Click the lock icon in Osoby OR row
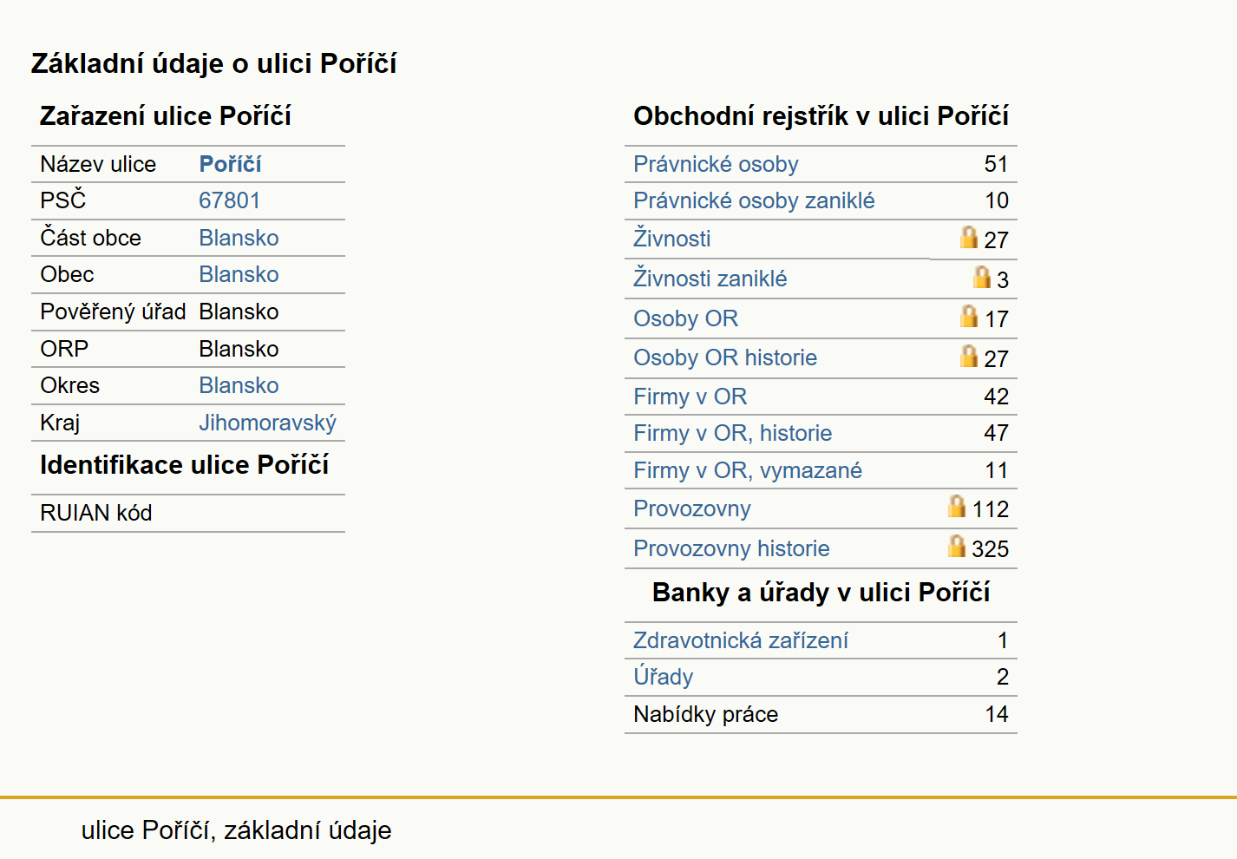The width and height of the screenshot is (1237, 859). point(969,316)
